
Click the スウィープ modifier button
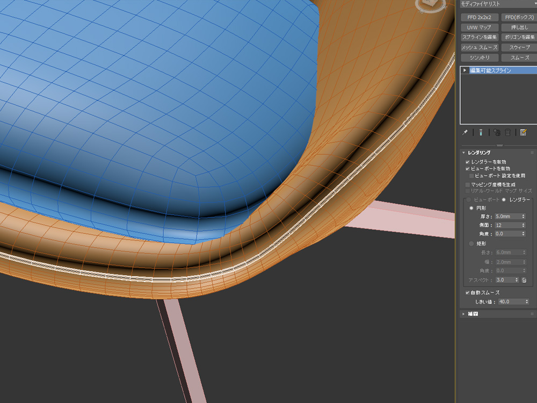(x=519, y=47)
